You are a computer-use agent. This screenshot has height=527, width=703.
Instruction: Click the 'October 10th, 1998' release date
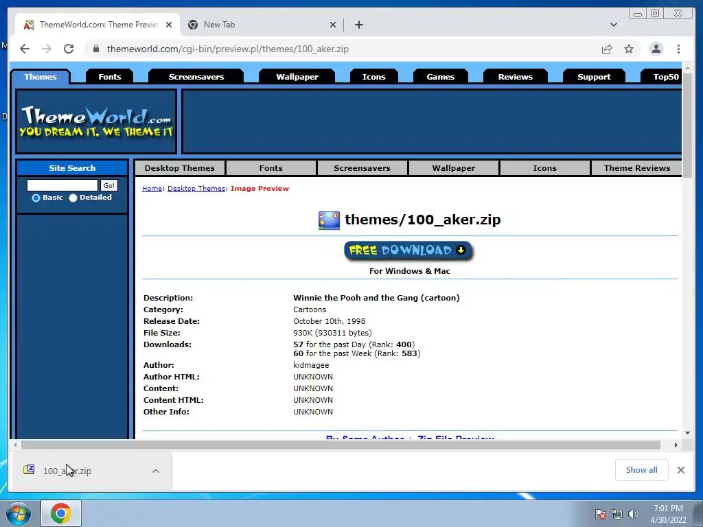tap(329, 321)
